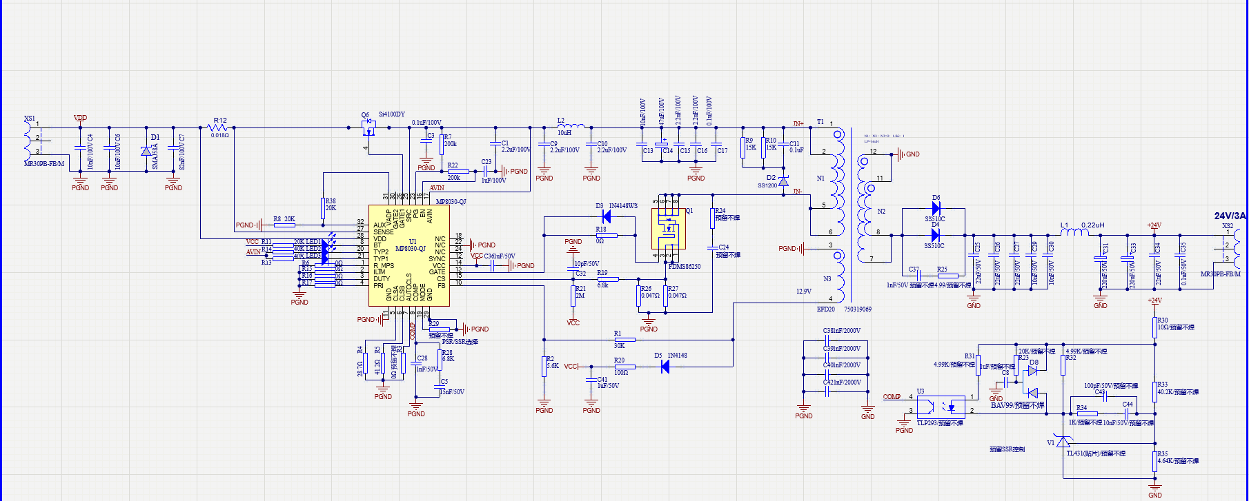This screenshot has width=1249, height=501.
Task: Select the MP8030-QJ controller chip U1
Action: 409,256
